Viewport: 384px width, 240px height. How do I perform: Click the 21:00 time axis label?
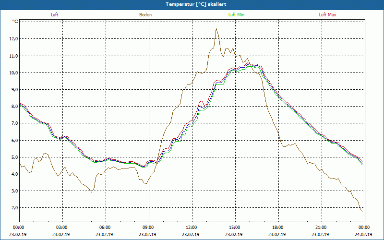point(321,228)
